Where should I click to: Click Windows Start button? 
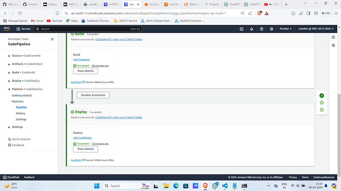[x=97, y=186]
